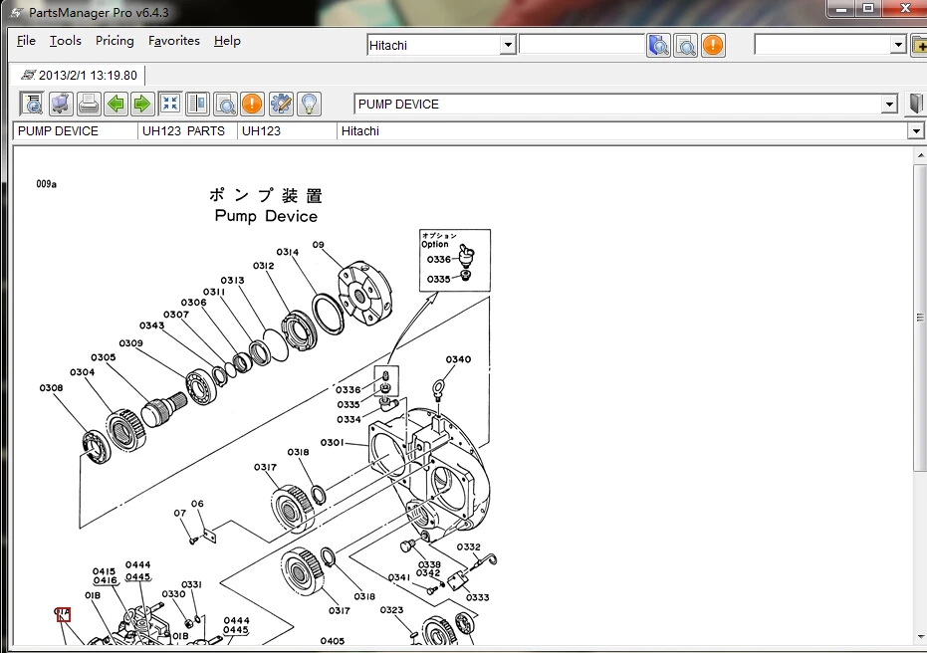The image size is (927, 653).
Task: Click the gray book icon beside PUMP DEVICE
Action: pyautogui.click(x=916, y=104)
